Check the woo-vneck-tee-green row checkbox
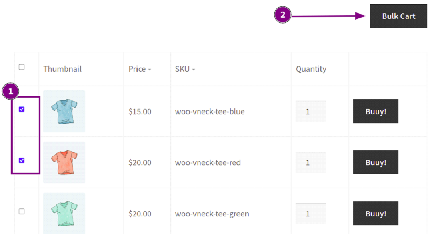 tap(22, 211)
